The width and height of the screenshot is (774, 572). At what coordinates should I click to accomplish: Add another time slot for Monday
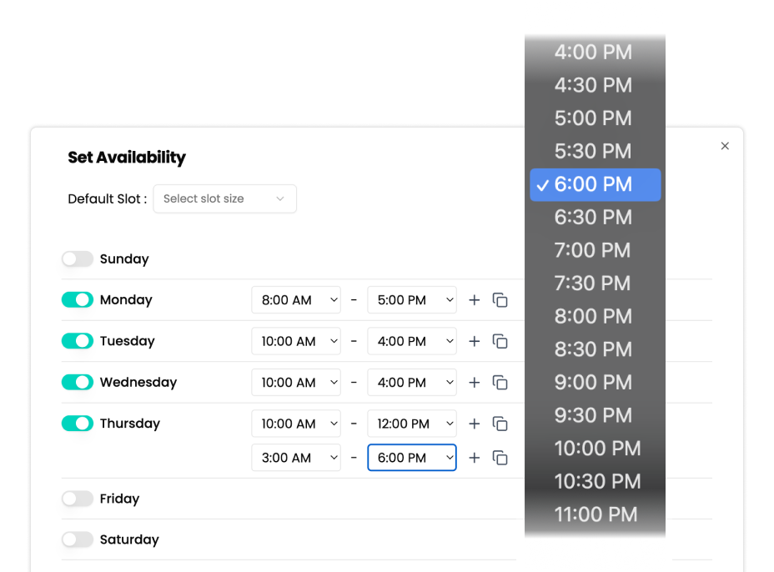[x=475, y=300]
